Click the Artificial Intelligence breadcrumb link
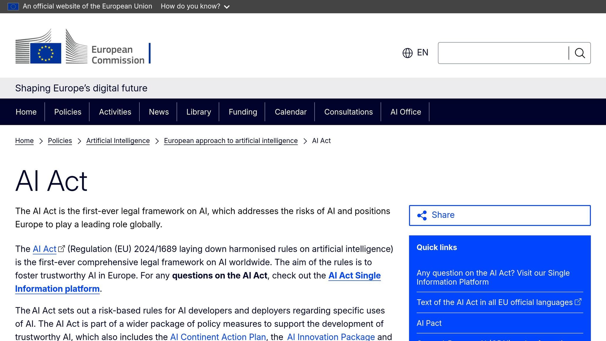 pos(117,141)
